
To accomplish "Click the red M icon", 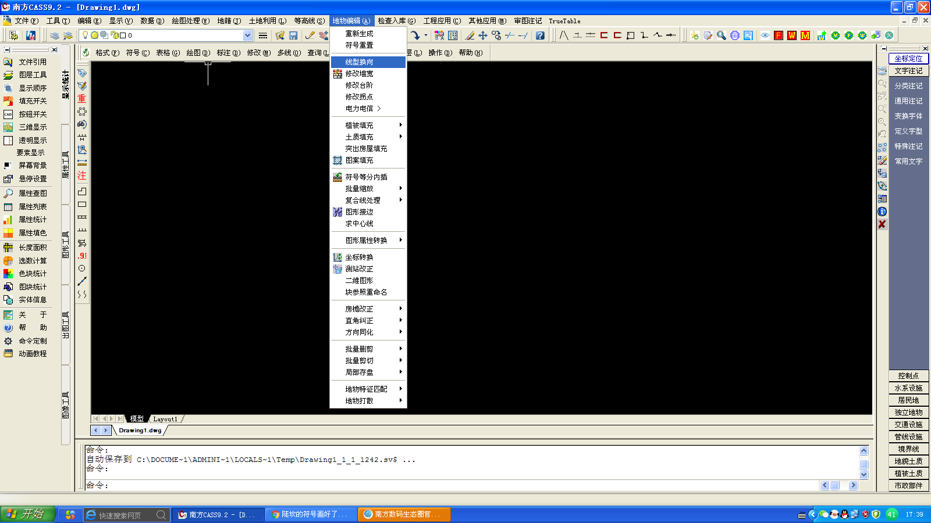I will (805, 35).
